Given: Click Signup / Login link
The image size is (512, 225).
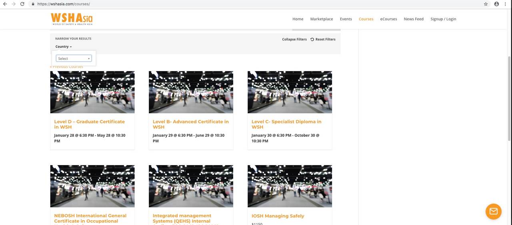Looking at the screenshot, I should [443, 19].
